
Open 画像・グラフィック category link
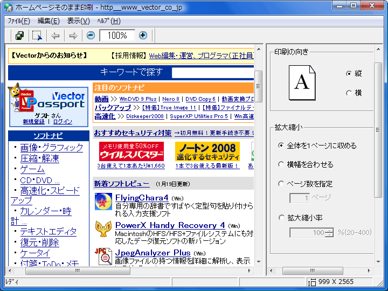point(52,148)
